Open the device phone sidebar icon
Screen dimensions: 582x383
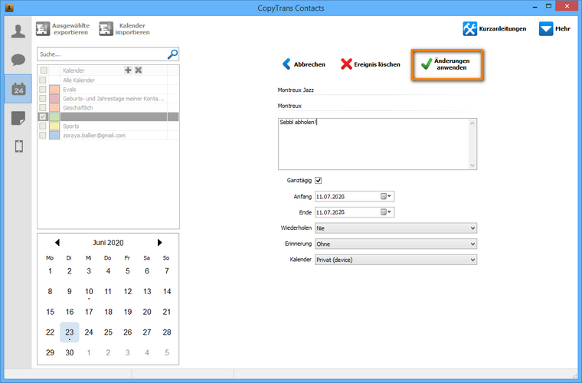[19, 146]
